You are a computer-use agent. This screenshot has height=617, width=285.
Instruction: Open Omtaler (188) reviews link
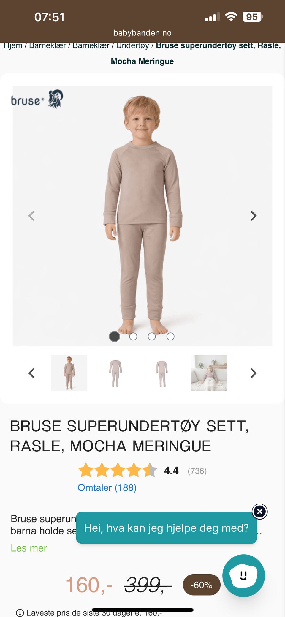(x=107, y=487)
